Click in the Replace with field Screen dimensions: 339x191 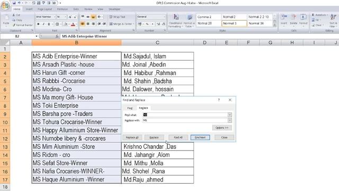click(x=185, y=120)
